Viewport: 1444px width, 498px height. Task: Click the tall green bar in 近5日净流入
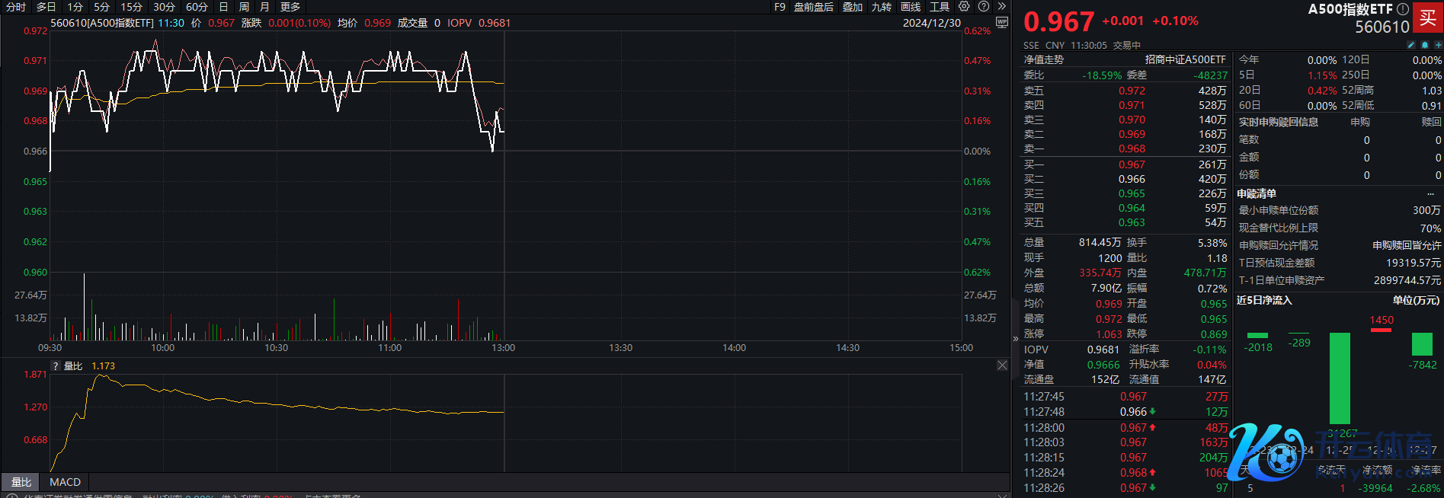click(x=1339, y=378)
